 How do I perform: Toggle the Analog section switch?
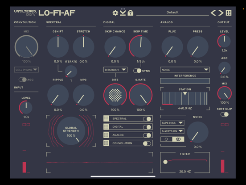[x=147, y=135]
